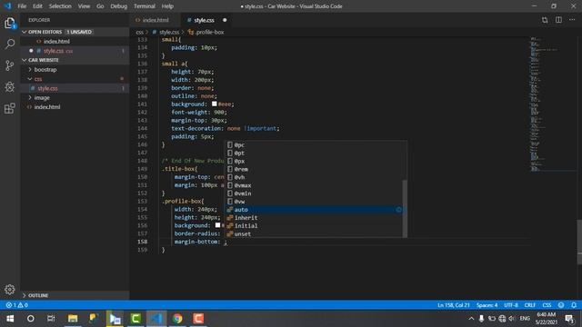This screenshot has width=582, height=327.
Task: Select style.css in Open Editors list
Action: pos(58,51)
